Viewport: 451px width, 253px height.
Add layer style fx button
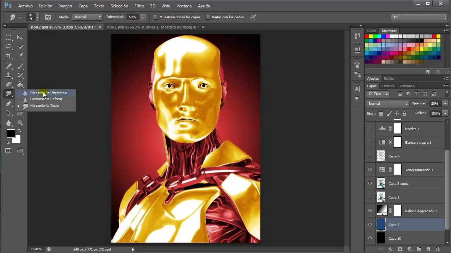point(390,249)
